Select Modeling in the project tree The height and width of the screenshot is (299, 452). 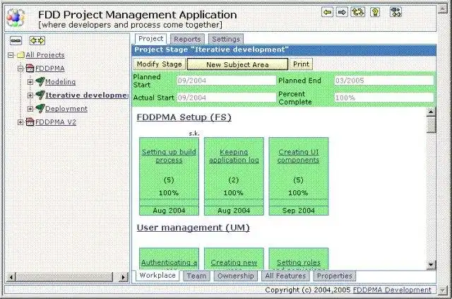pyautogui.click(x=60, y=82)
